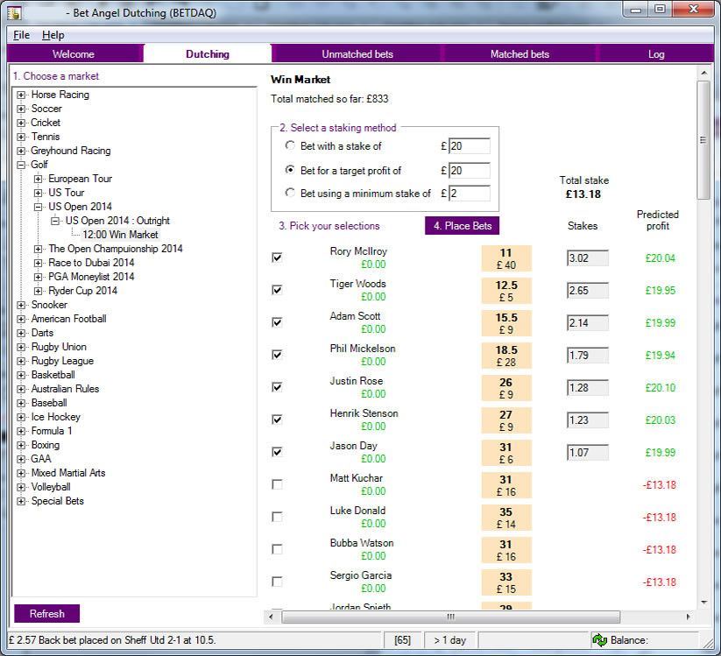
Task: Tick the Matt Kuchar checkbox
Action: 278,484
